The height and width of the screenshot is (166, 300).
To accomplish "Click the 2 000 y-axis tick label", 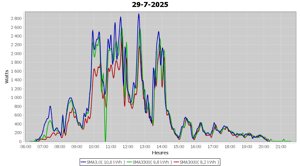I will click(16, 53).
